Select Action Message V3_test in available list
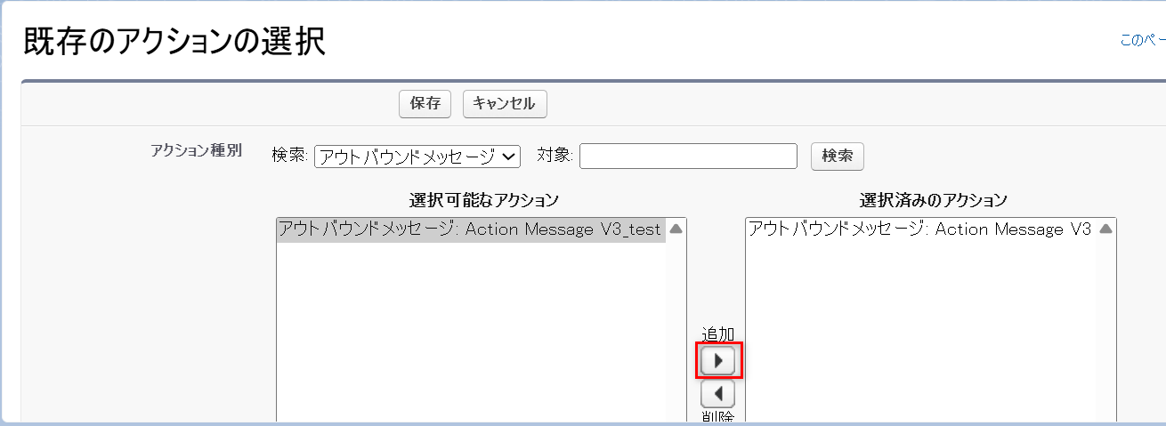This screenshot has width=1166, height=426. point(470,229)
